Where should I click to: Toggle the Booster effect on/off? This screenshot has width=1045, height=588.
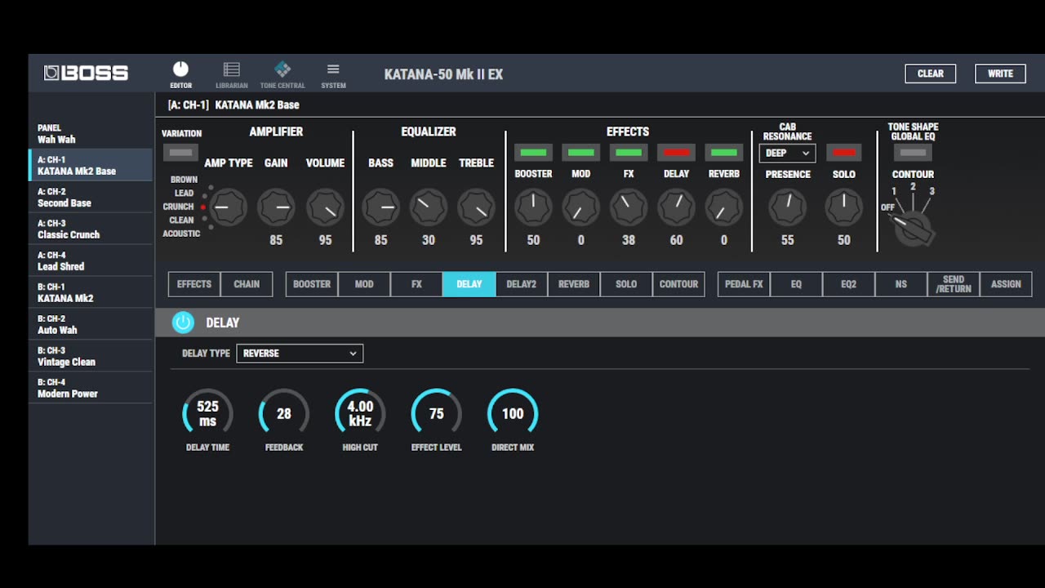(533, 153)
